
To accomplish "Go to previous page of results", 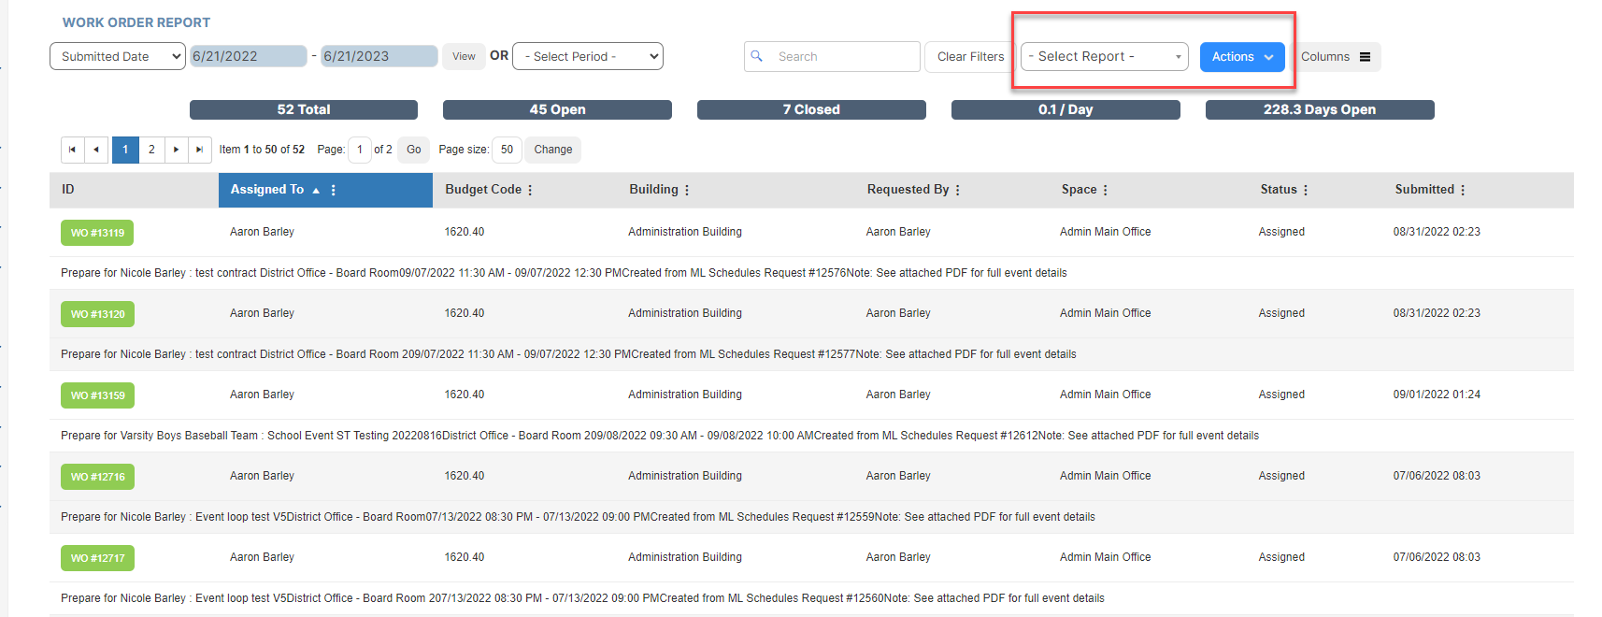I will 97,150.
